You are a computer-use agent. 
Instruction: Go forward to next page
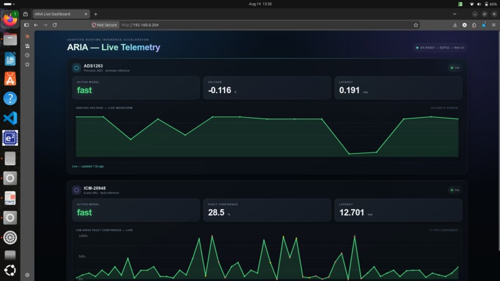(x=45, y=25)
